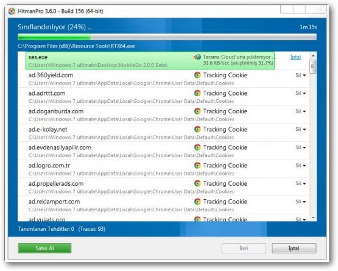Click the Tarama Cloud'una yükleniyor status text
Viewport: 338px width, 271px height.
[x=239, y=57]
